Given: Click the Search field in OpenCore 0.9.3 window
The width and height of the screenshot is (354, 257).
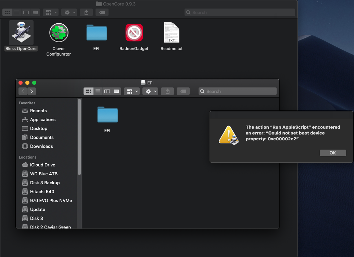Looking at the screenshot, I should point(240,12).
